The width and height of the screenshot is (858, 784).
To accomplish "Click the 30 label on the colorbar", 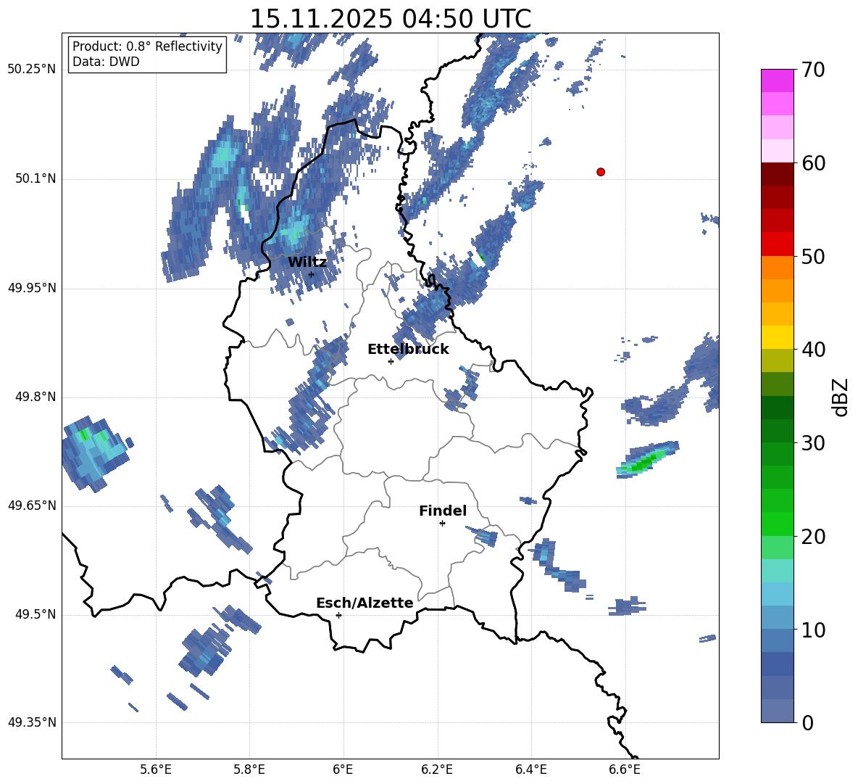I will [814, 443].
